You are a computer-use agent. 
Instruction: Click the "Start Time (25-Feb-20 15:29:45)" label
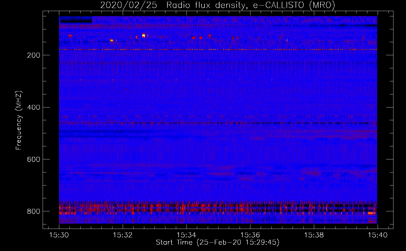point(218,242)
